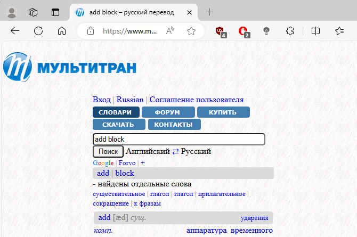This screenshot has height=237, width=357.
Task: Open the browser profile avatar
Action: 12,12
